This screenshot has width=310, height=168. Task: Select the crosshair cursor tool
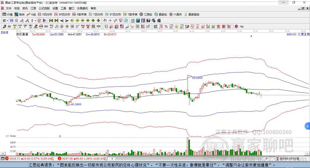110,21
